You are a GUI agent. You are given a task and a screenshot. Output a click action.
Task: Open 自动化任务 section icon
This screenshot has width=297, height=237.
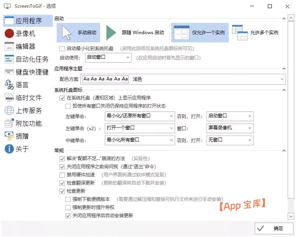click(9, 59)
